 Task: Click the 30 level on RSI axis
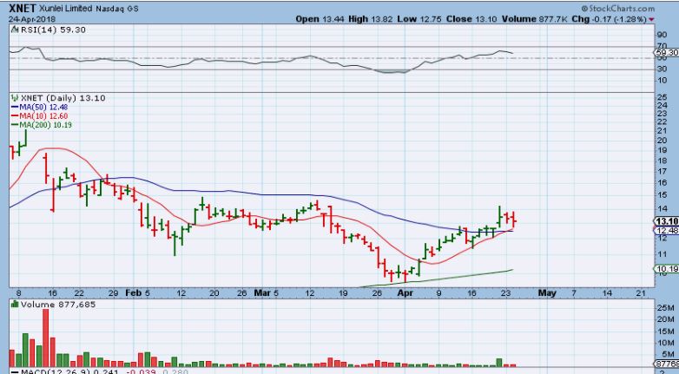click(x=662, y=69)
